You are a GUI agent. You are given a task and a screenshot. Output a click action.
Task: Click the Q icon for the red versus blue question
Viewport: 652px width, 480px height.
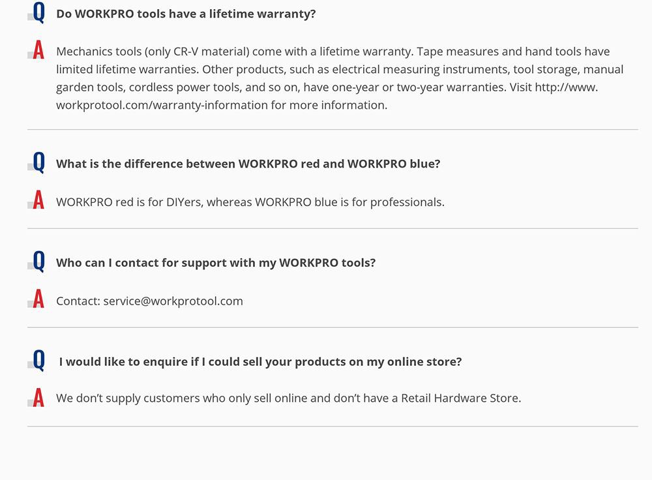pyautogui.click(x=38, y=163)
